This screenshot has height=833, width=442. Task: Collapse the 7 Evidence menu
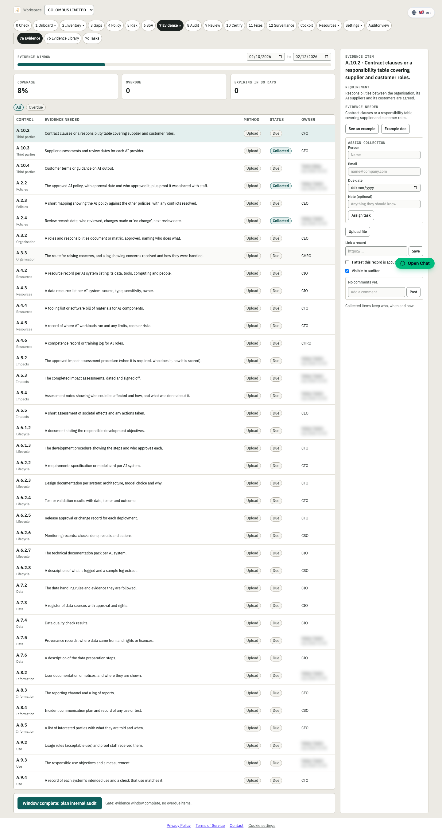click(x=170, y=25)
